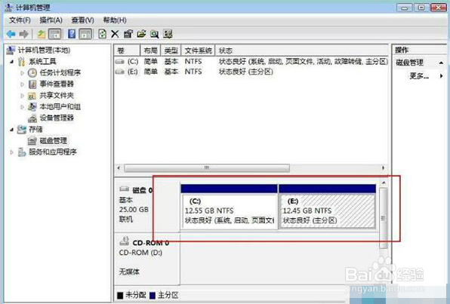Viewport: 450px width, 304px height.
Task: Select the (C:) volume row in list
Action: (251, 61)
